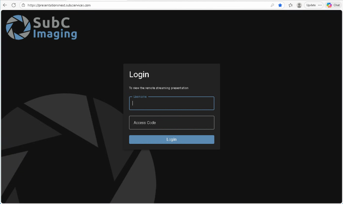The width and height of the screenshot is (343, 204).
Task: Click into the Access Code field
Action: coord(171,123)
